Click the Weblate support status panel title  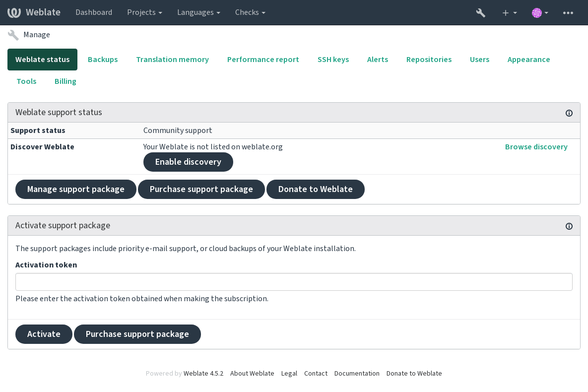(59, 113)
